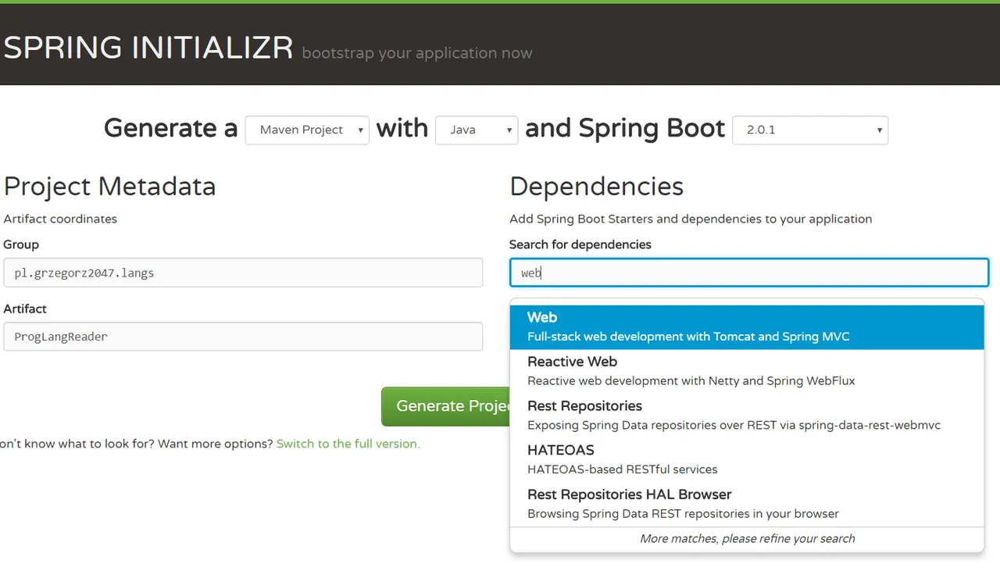Click the Generate Project button
The image size is (1000, 585).
pyautogui.click(x=445, y=406)
